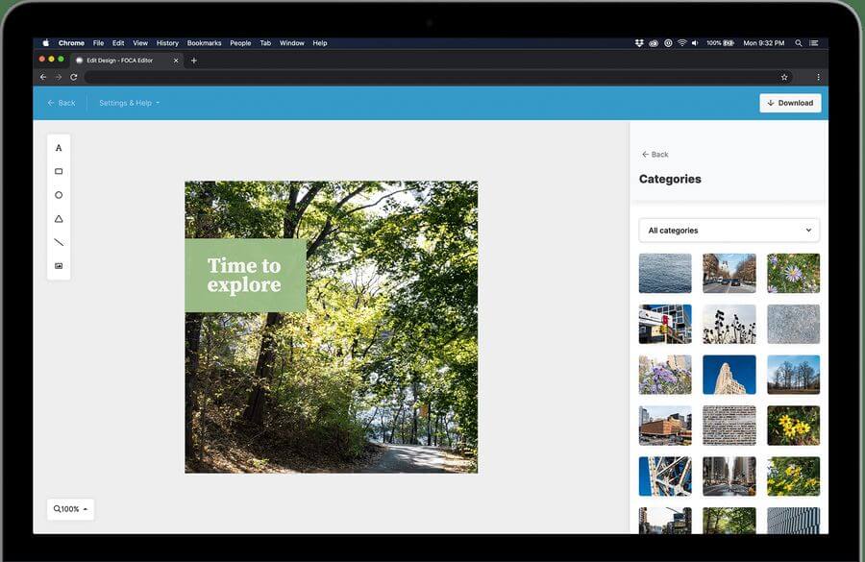Click the clock Mon 9:32 PM

[x=763, y=43]
